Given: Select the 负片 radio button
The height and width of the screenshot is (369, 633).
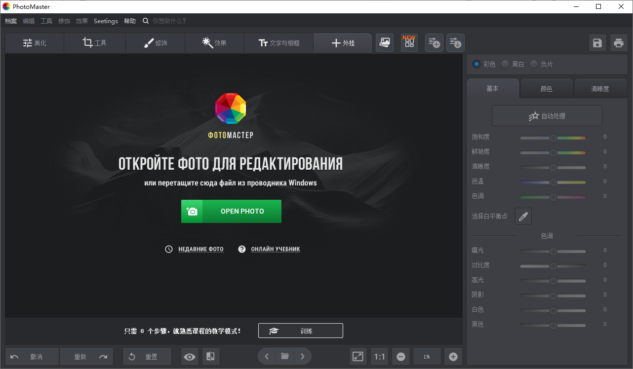Looking at the screenshot, I should (x=533, y=64).
